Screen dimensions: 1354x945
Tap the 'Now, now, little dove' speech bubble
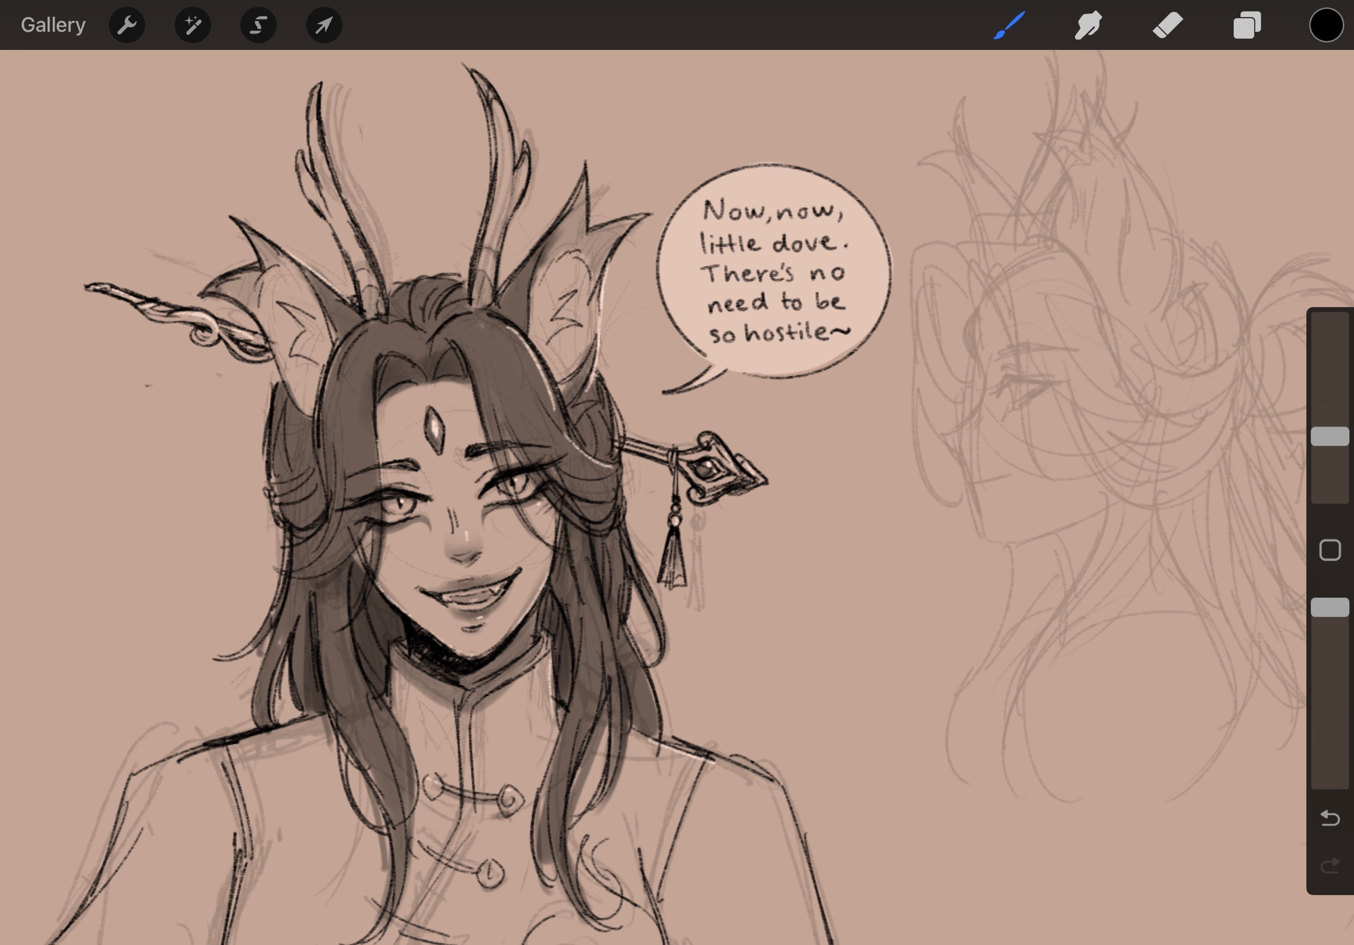click(x=774, y=271)
